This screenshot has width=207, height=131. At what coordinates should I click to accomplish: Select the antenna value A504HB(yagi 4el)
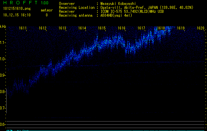click(x=116, y=15)
